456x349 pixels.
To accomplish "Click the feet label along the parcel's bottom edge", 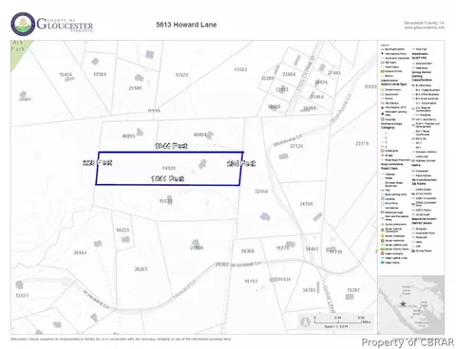I will 167,178.
